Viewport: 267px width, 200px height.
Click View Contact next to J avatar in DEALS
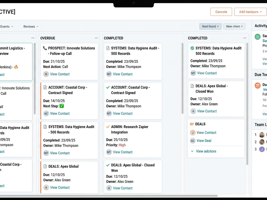point(206,133)
